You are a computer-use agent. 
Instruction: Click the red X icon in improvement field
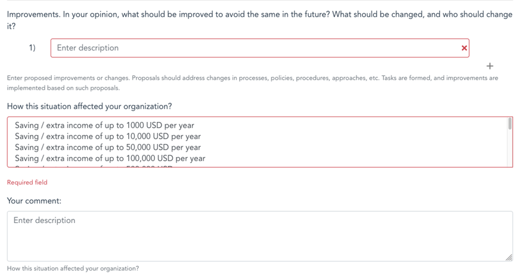464,48
